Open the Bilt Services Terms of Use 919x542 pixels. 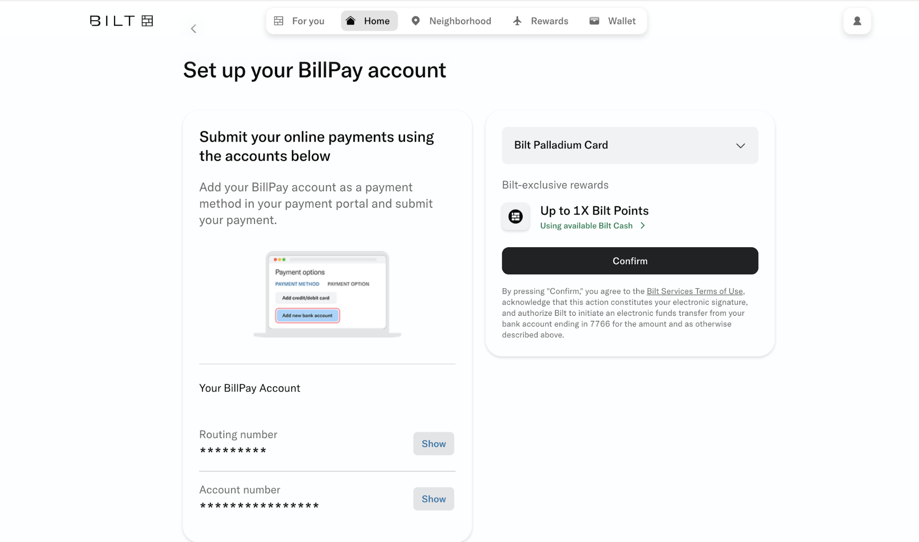(x=694, y=291)
